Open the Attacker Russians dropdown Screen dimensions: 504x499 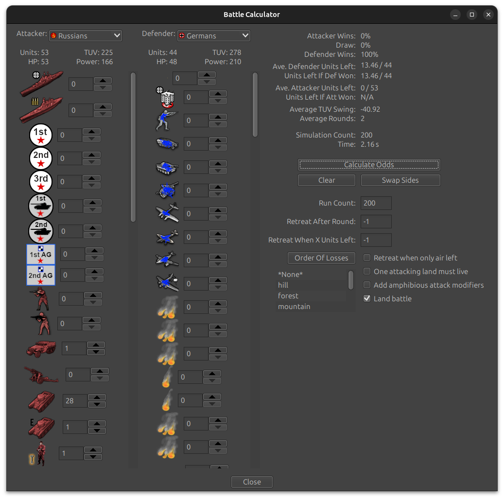pyautogui.click(x=86, y=35)
